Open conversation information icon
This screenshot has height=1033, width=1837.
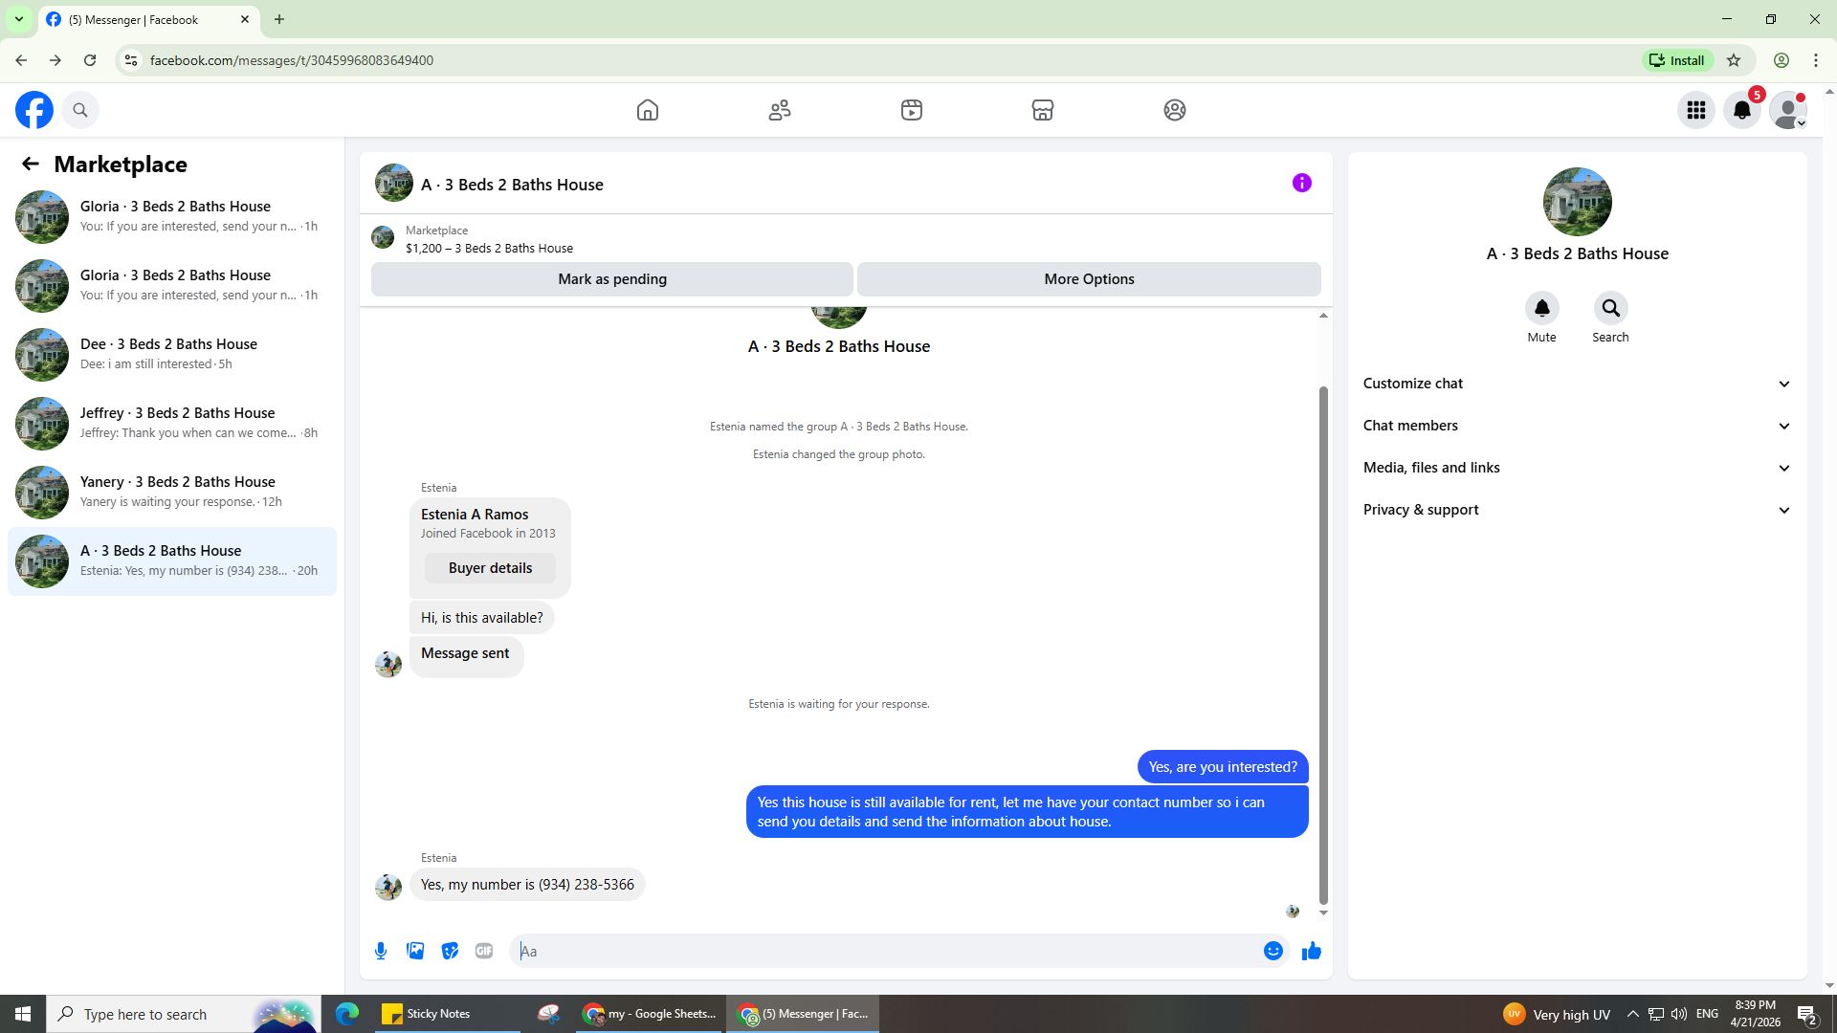coord(1302,183)
